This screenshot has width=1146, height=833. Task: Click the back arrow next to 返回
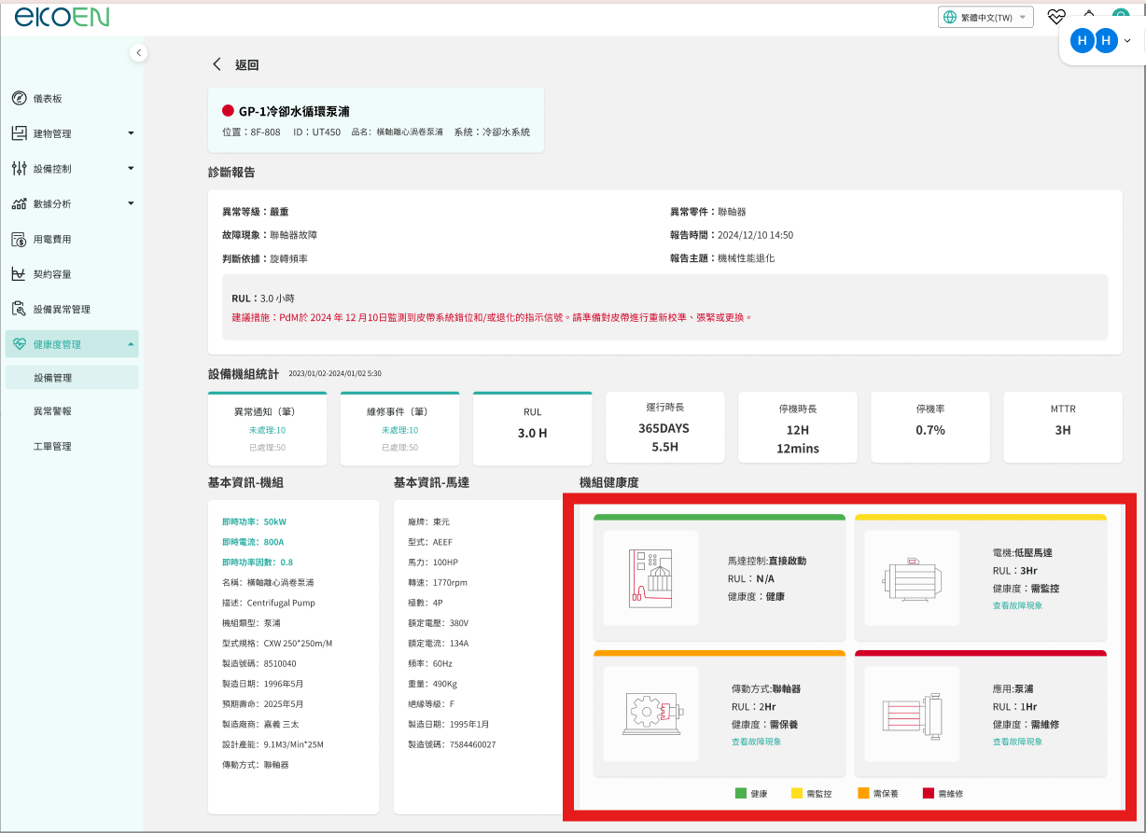click(x=217, y=64)
